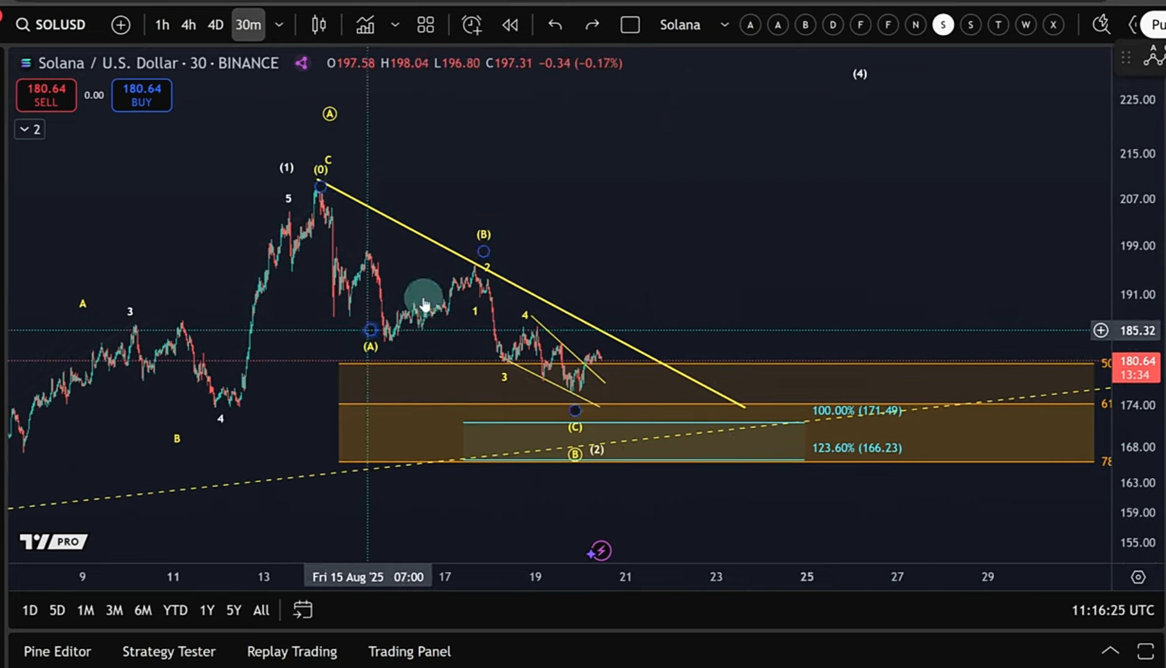Create a new price alert
The width and height of the screenshot is (1166, 668).
tap(472, 25)
